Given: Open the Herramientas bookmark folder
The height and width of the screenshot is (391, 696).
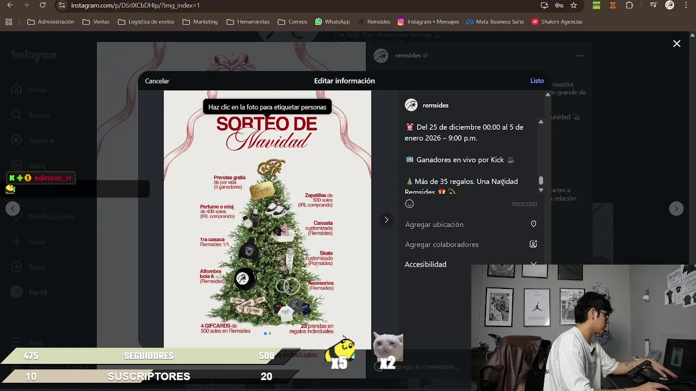Looking at the screenshot, I should [x=248, y=22].
